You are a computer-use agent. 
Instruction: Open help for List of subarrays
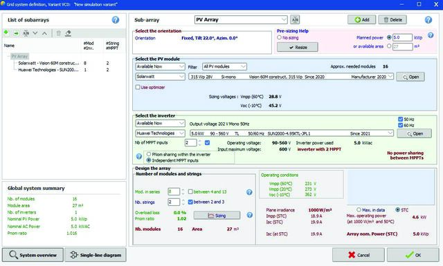116,20
